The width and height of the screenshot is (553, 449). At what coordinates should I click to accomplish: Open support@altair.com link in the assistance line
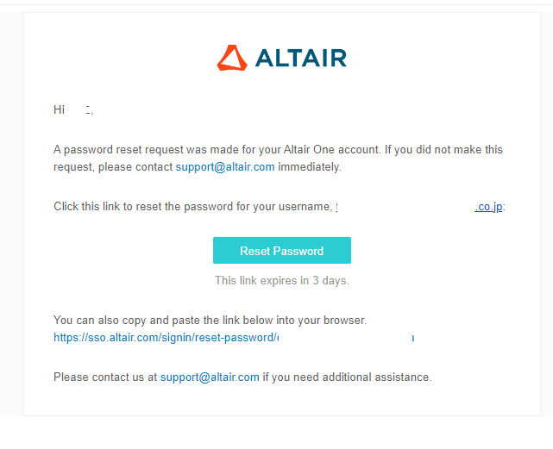pos(210,377)
